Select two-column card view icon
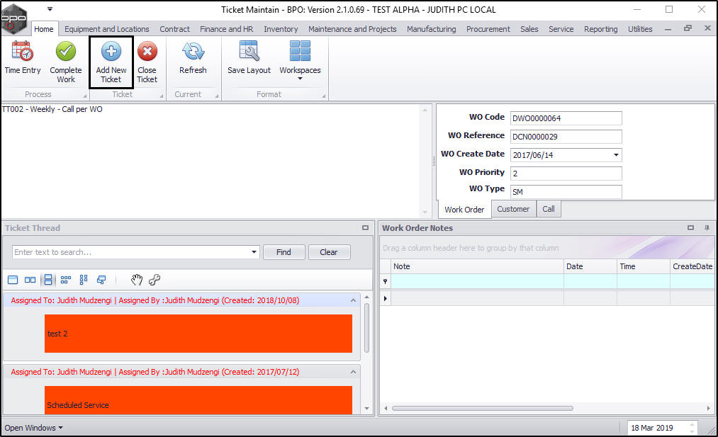Screen dimensions: 718x437 pos(30,280)
